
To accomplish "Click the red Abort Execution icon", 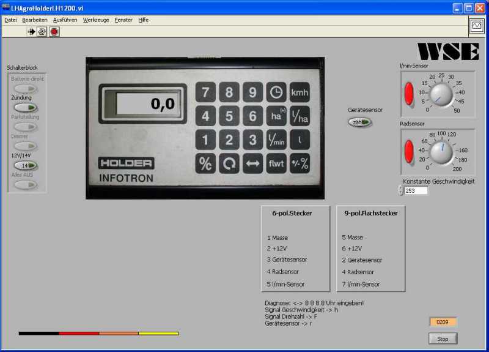I will (x=54, y=32).
